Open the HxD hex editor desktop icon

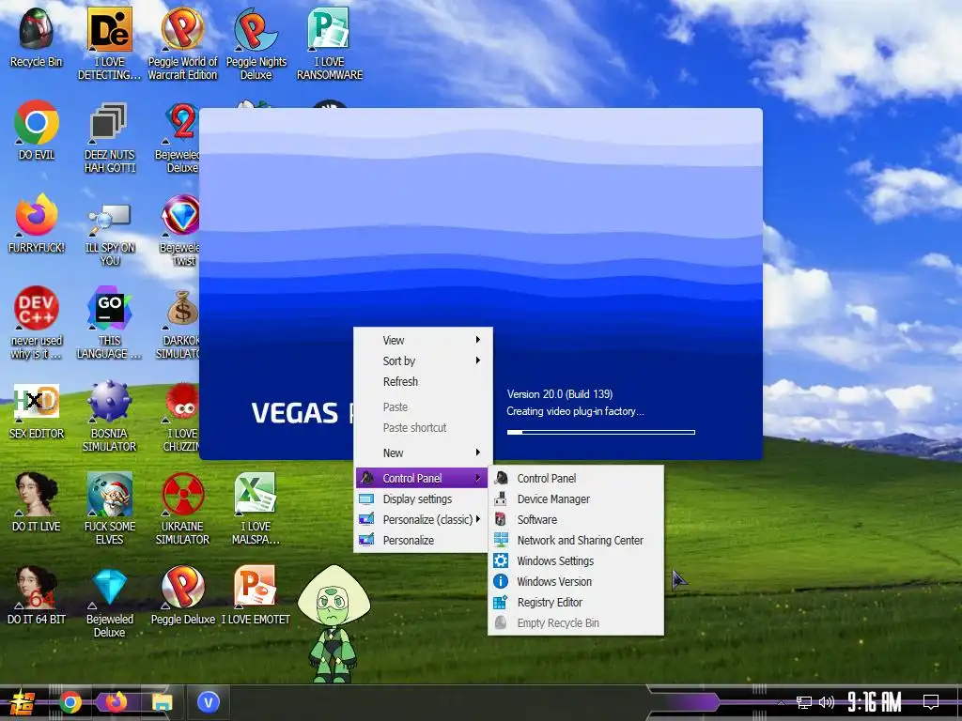[x=37, y=409]
